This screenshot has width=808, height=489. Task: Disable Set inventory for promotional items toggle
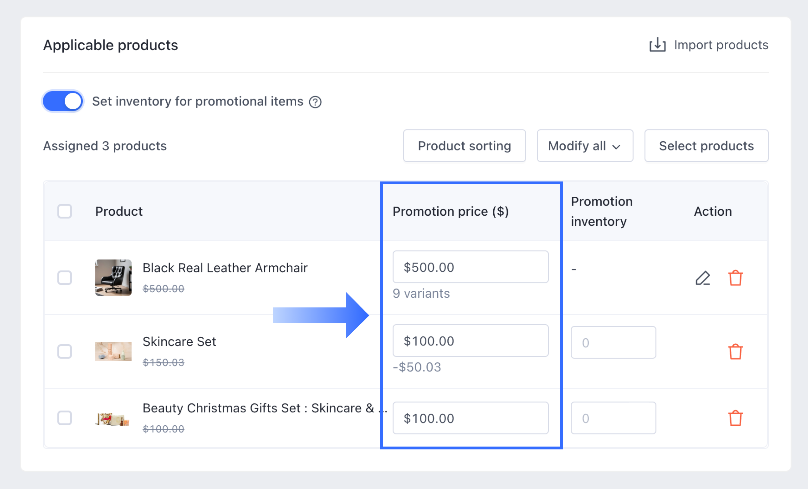pyautogui.click(x=63, y=101)
